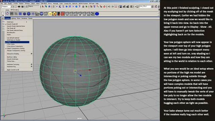
Task: Open the panel Renderer menu
Action: [24, 18]
